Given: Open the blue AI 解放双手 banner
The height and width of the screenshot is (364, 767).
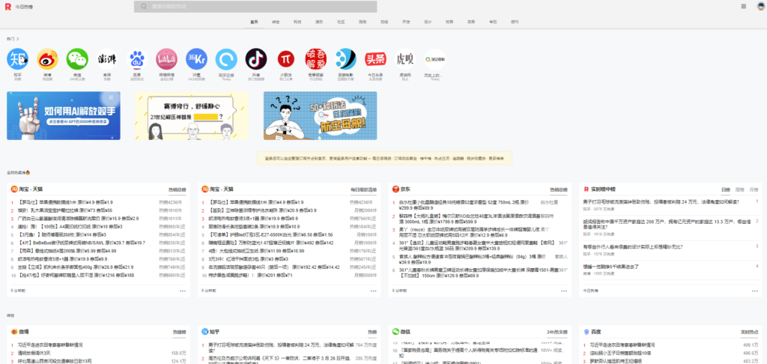Looking at the screenshot, I should point(64,115).
